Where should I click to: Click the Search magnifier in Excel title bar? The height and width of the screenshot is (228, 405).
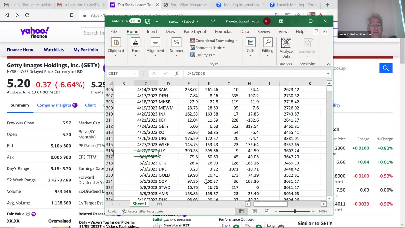[x=212, y=21]
